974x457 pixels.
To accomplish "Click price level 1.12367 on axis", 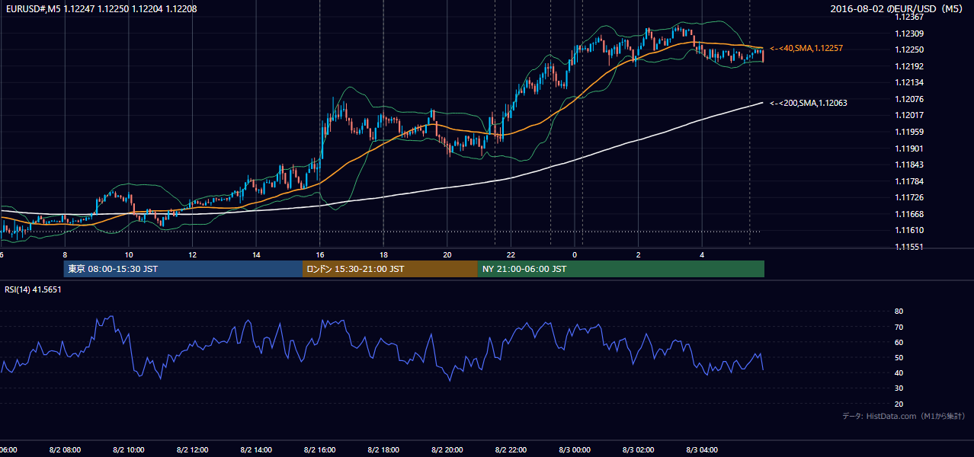I will click(x=908, y=17).
